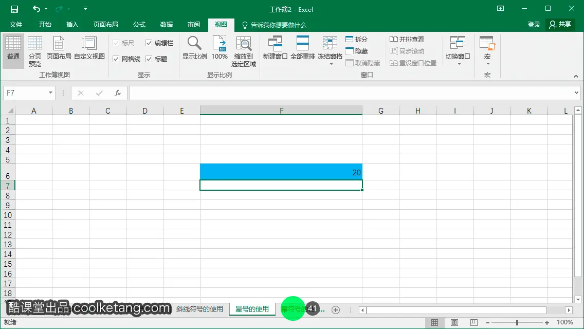The height and width of the screenshot is (329, 584).
Task: Add a new sheet with plus icon
Action: (x=336, y=309)
